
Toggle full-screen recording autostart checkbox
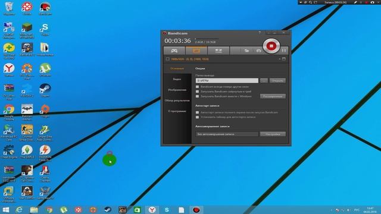pos(197,112)
